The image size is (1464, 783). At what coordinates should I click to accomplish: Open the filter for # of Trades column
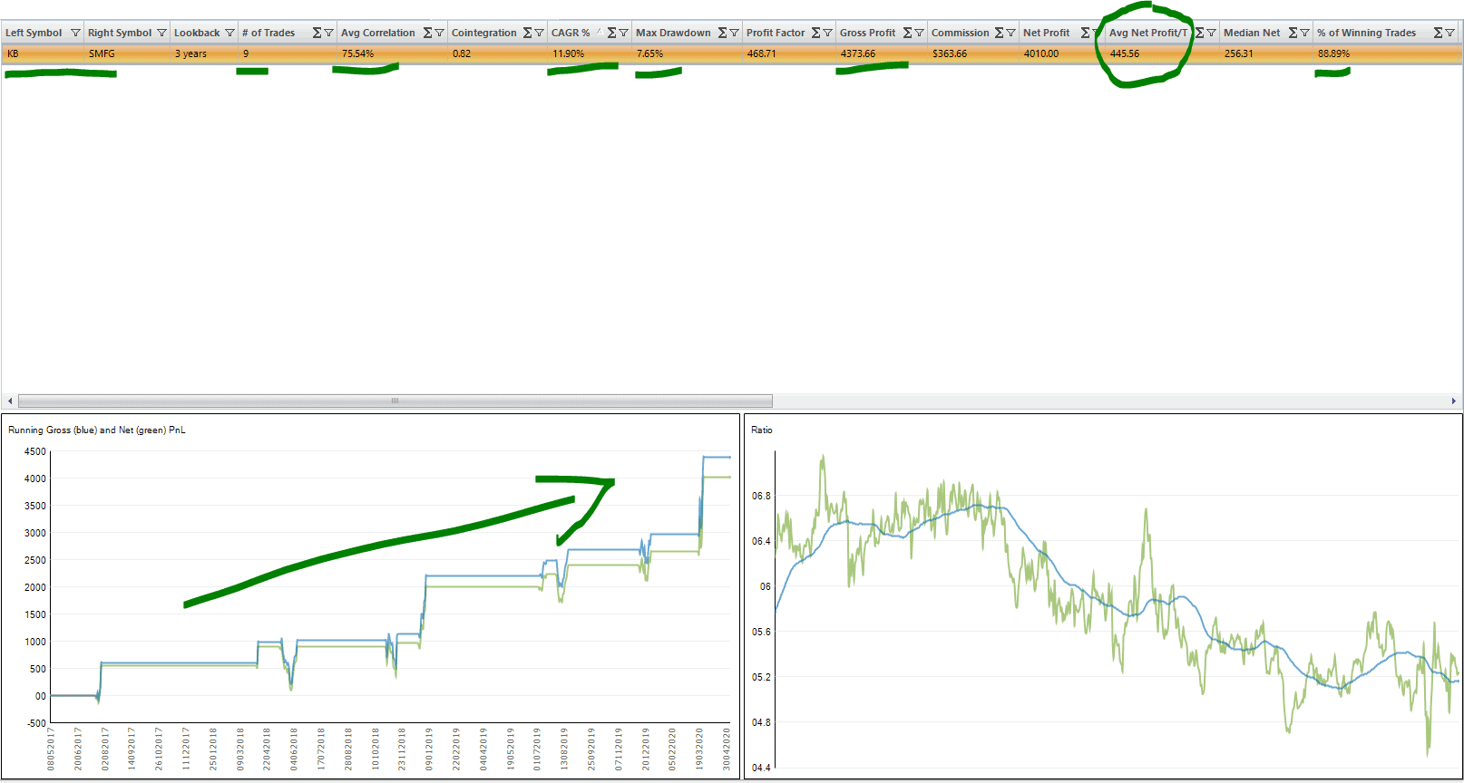coord(328,33)
